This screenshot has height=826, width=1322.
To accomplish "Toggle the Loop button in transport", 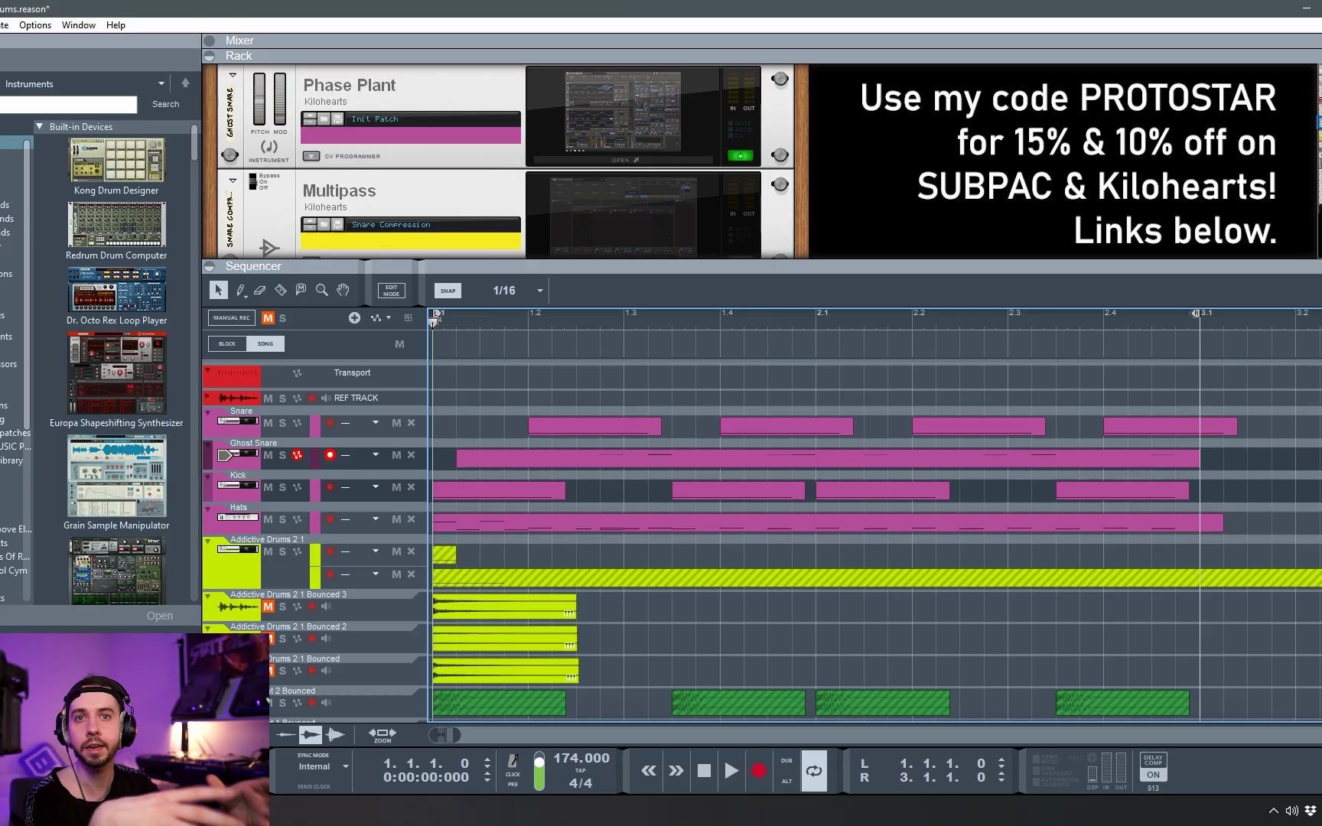I will click(x=814, y=770).
